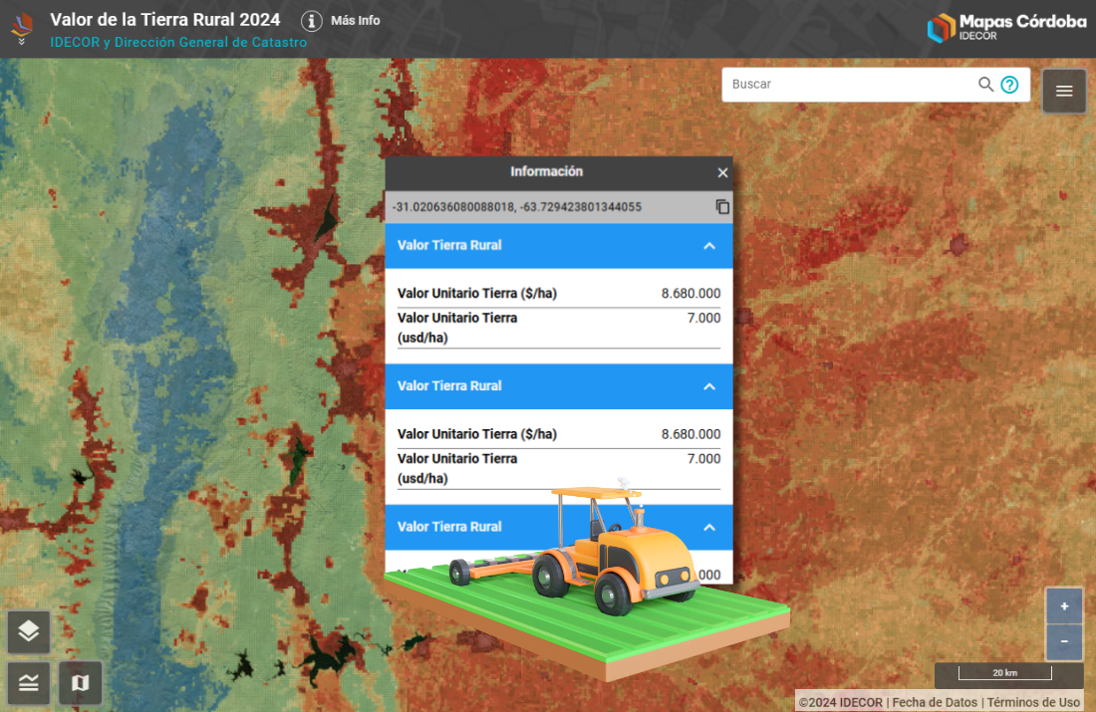Click the tractor illustration graphic

click(587, 580)
